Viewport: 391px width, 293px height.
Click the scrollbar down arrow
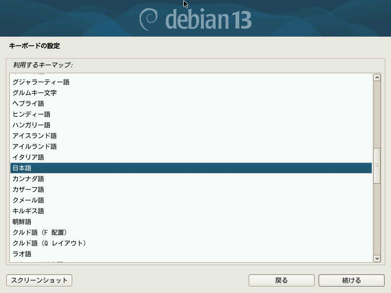pyautogui.click(x=377, y=258)
